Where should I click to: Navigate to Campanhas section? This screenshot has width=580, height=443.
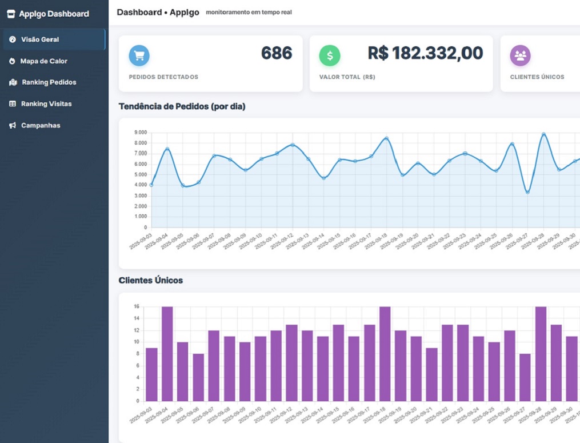[x=41, y=125]
